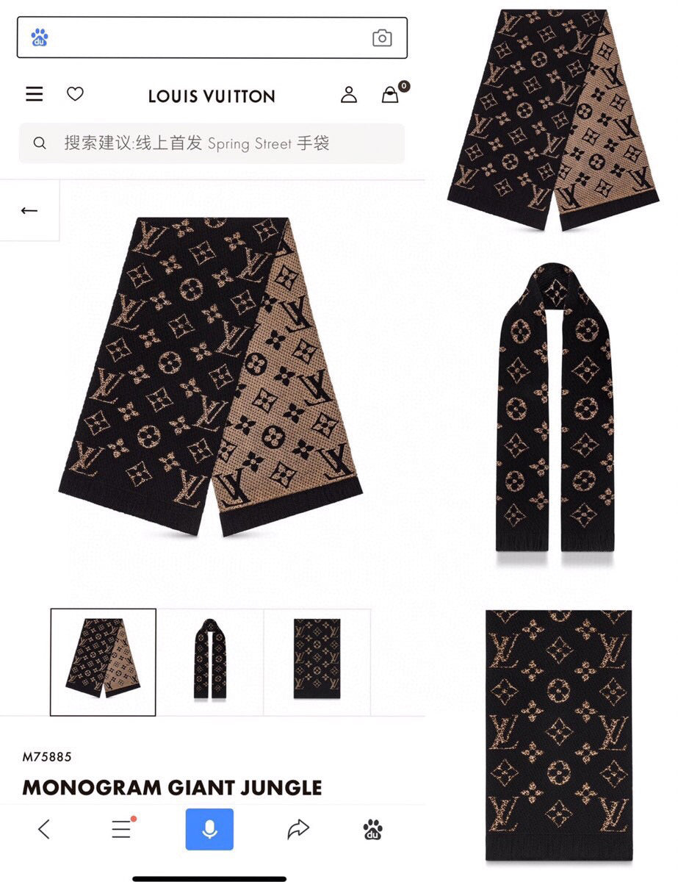Go back with the bottom chevron
The image size is (678, 882).
point(44,830)
